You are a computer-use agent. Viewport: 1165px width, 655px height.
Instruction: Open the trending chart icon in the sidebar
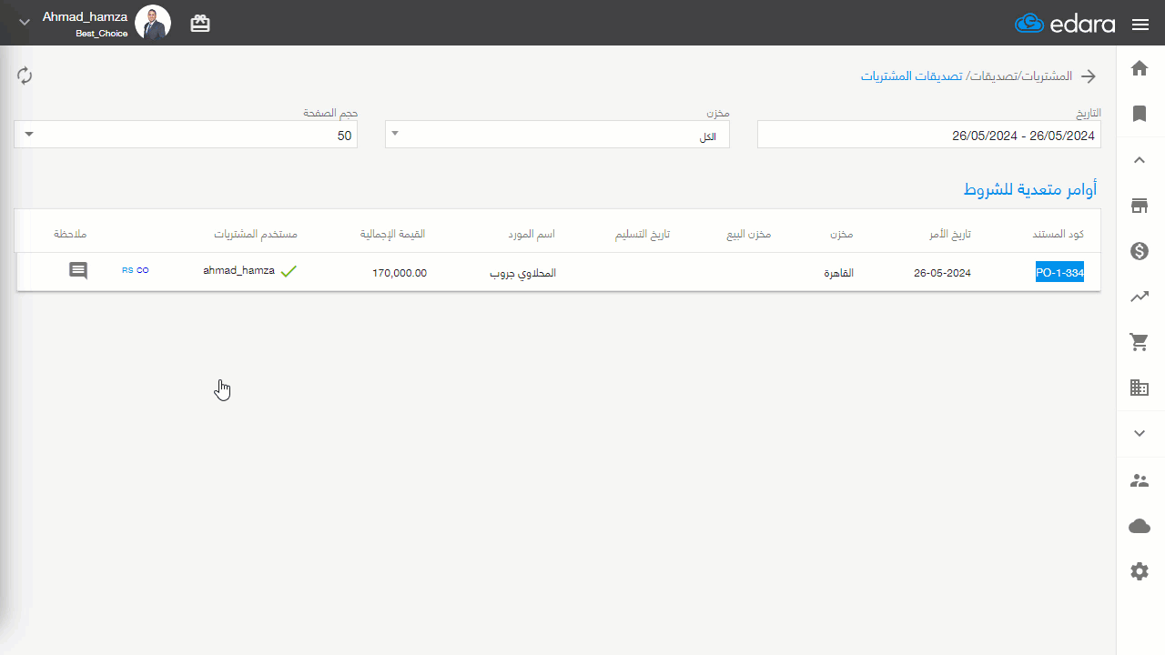(x=1140, y=297)
